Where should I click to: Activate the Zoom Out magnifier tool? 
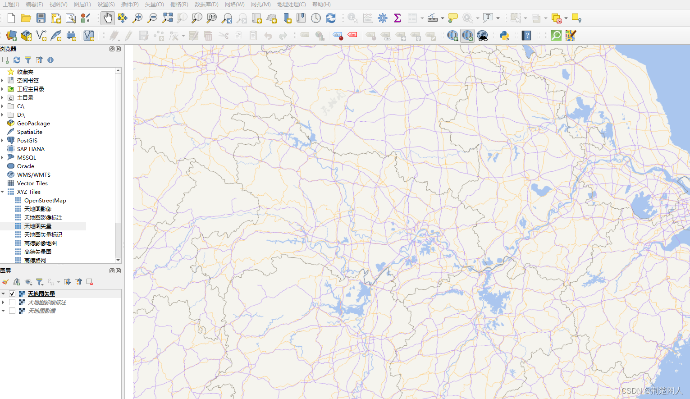coord(152,18)
